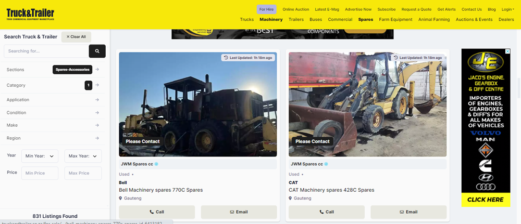Viewport: 521px width, 224px height.
Task: Open the Latest E-Mag link
Action: [327, 9]
